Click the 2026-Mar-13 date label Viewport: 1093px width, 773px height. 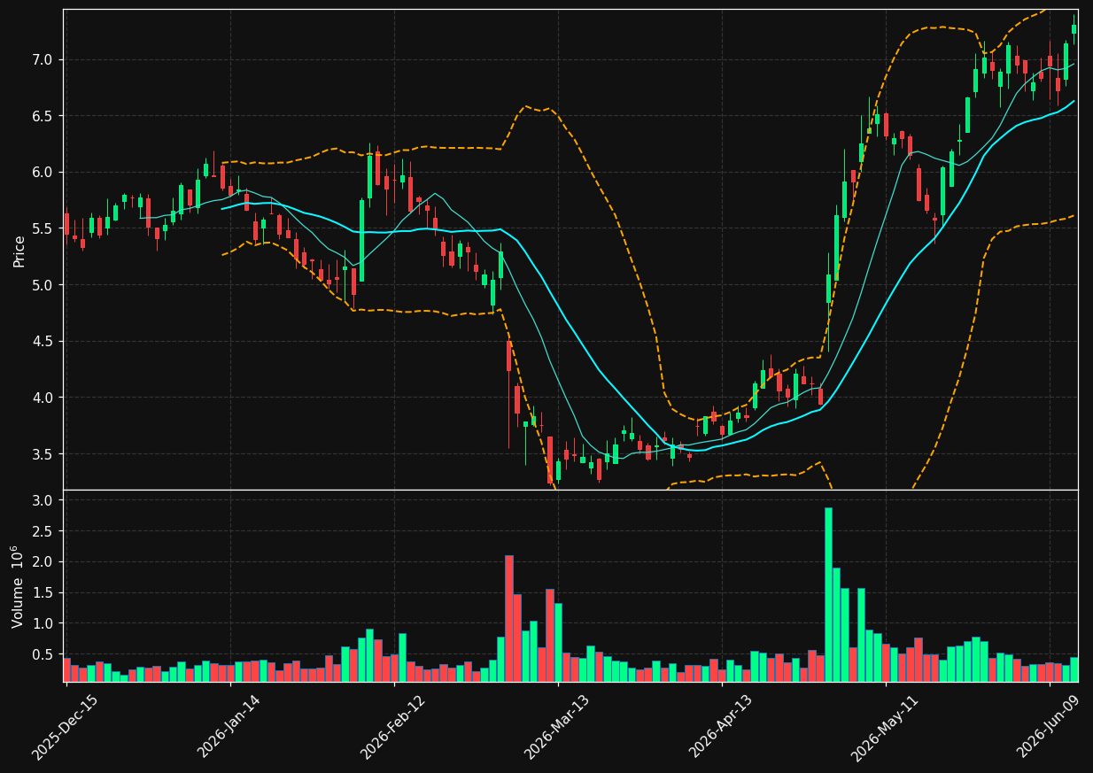[556, 727]
